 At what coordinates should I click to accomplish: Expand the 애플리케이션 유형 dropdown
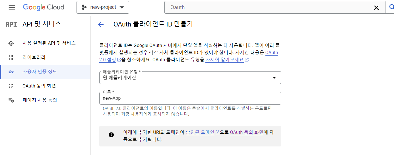coord(190,77)
